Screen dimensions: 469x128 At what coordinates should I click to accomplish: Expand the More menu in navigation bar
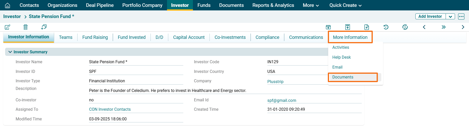pyautogui.click(x=311, y=5)
